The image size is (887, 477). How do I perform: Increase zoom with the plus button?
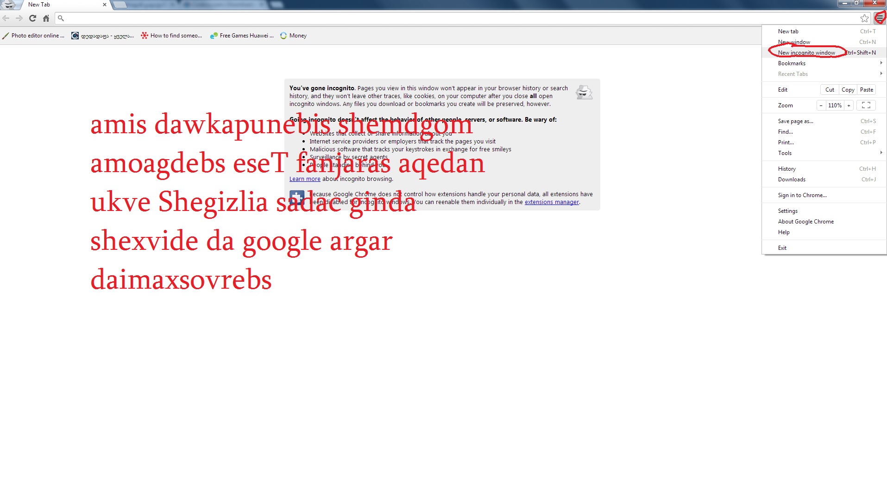849,105
